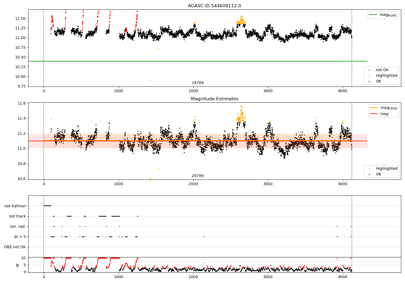Click the 1000 x-axis tick of the middle plot
The image size is (405, 283).
[x=119, y=184]
